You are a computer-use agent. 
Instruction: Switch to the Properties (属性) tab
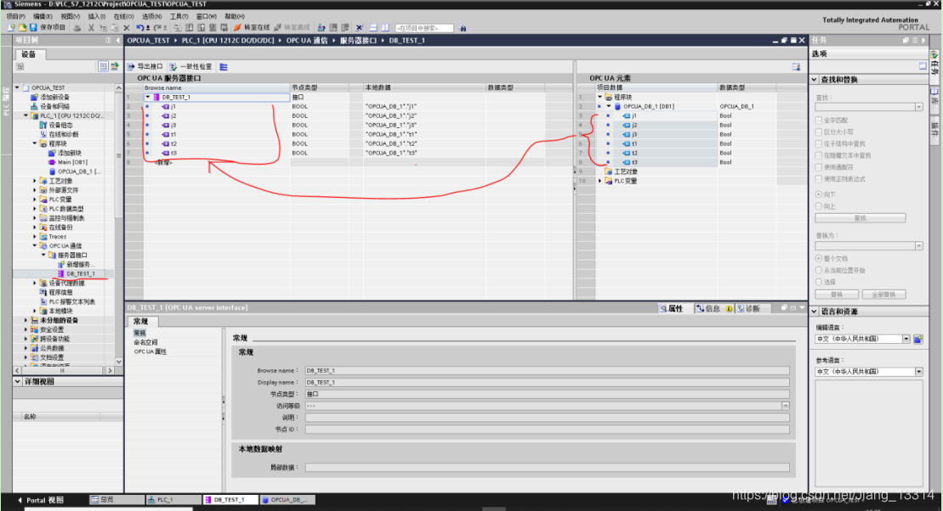pos(671,309)
